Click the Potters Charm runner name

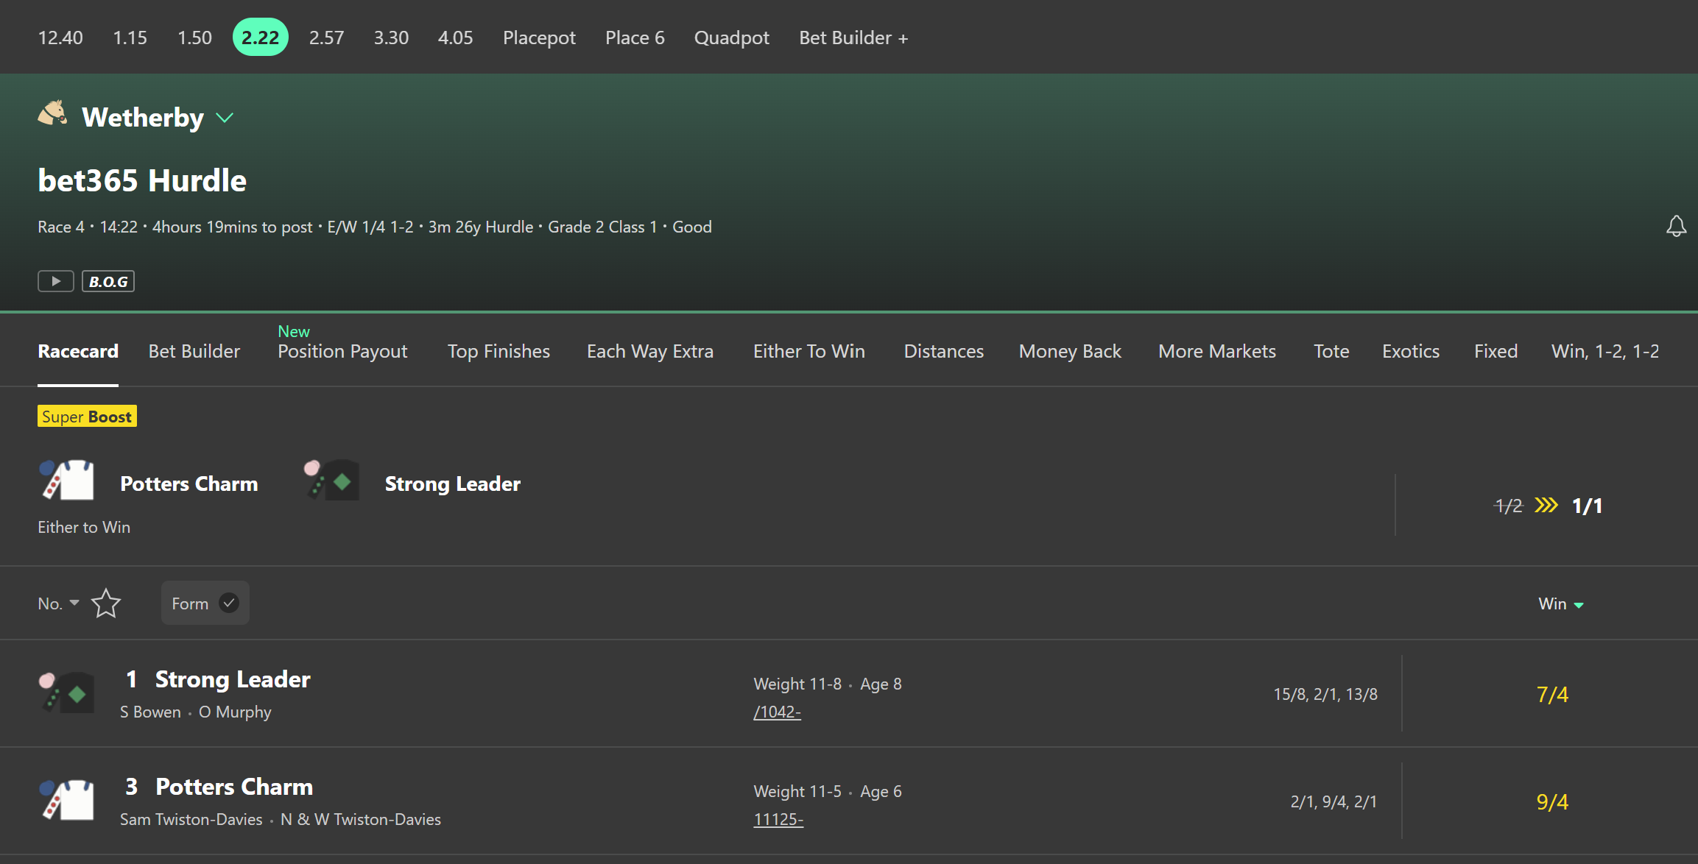(x=234, y=786)
